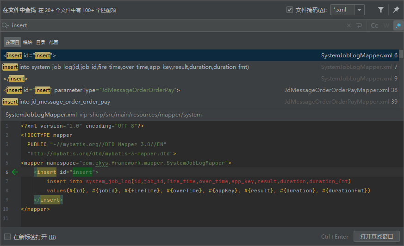Click the green arrow gutter icon on line 6
This screenshot has width=404, height=246.
point(15,172)
